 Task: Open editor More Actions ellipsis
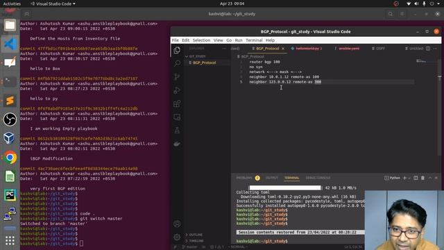coord(435,49)
